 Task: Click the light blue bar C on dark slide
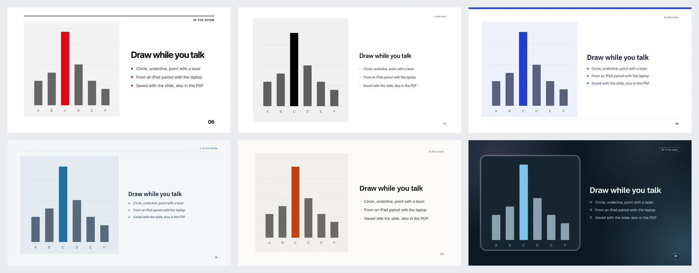[524, 202]
